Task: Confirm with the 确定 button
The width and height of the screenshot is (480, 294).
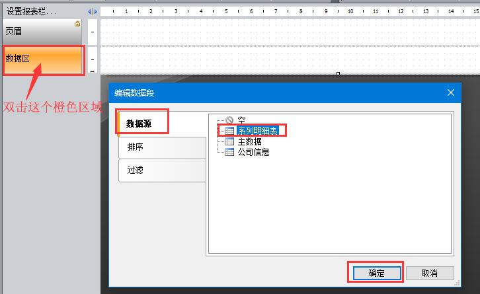Action: tap(375, 273)
